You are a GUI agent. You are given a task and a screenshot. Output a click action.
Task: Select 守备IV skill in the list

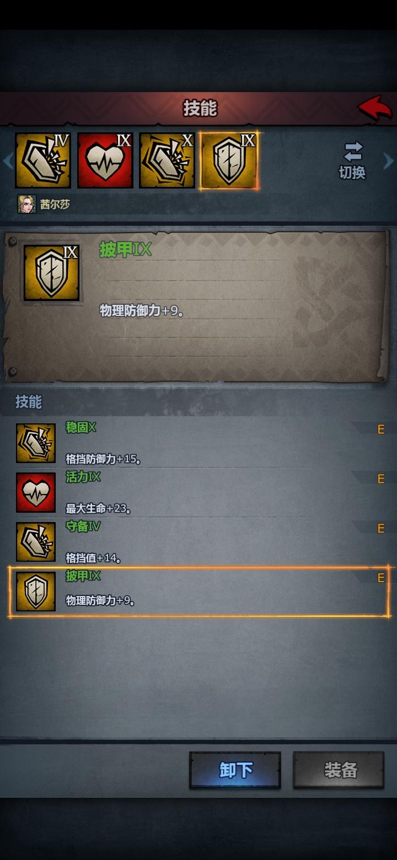click(x=200, y=542)
